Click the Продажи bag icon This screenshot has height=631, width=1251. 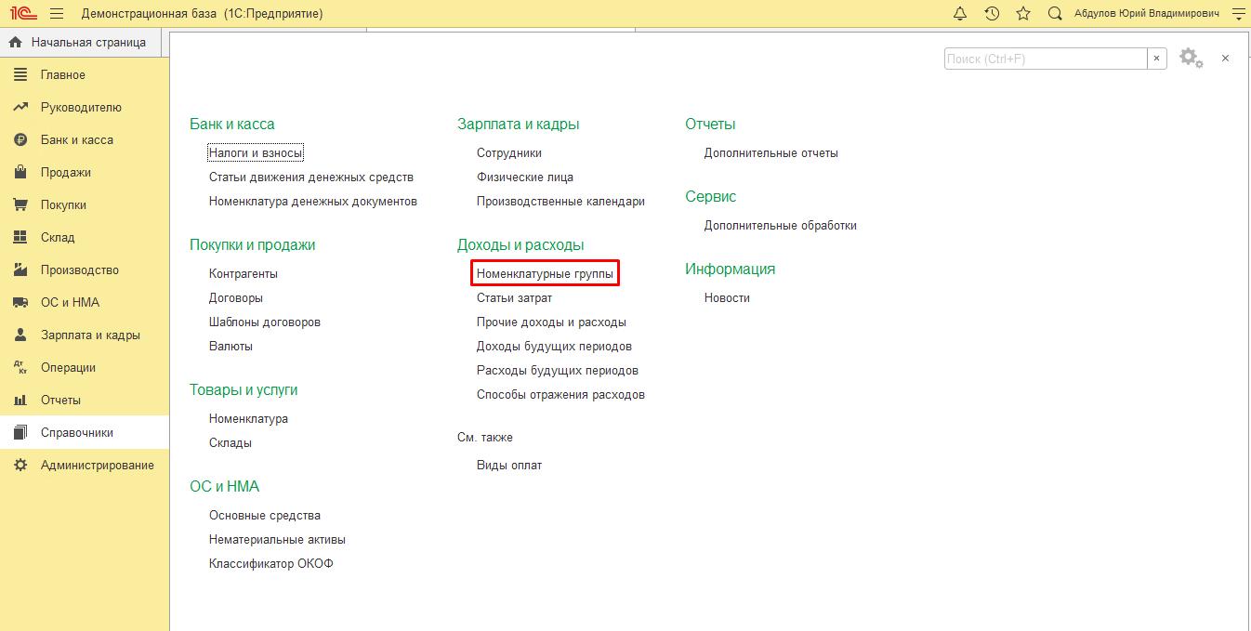pos(20,172)
